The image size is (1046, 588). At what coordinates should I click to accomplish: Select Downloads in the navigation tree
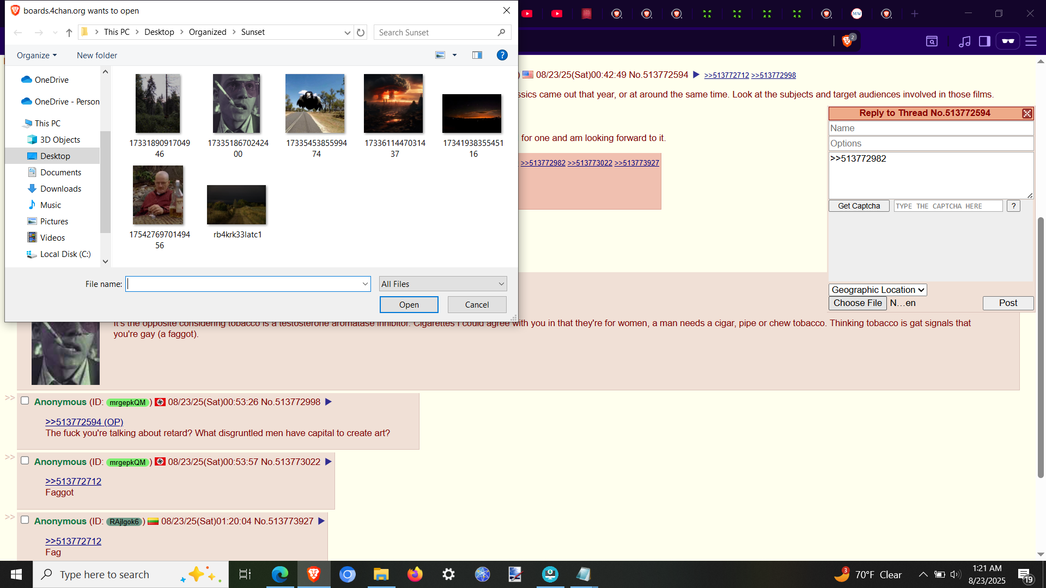tap(60, 189)
